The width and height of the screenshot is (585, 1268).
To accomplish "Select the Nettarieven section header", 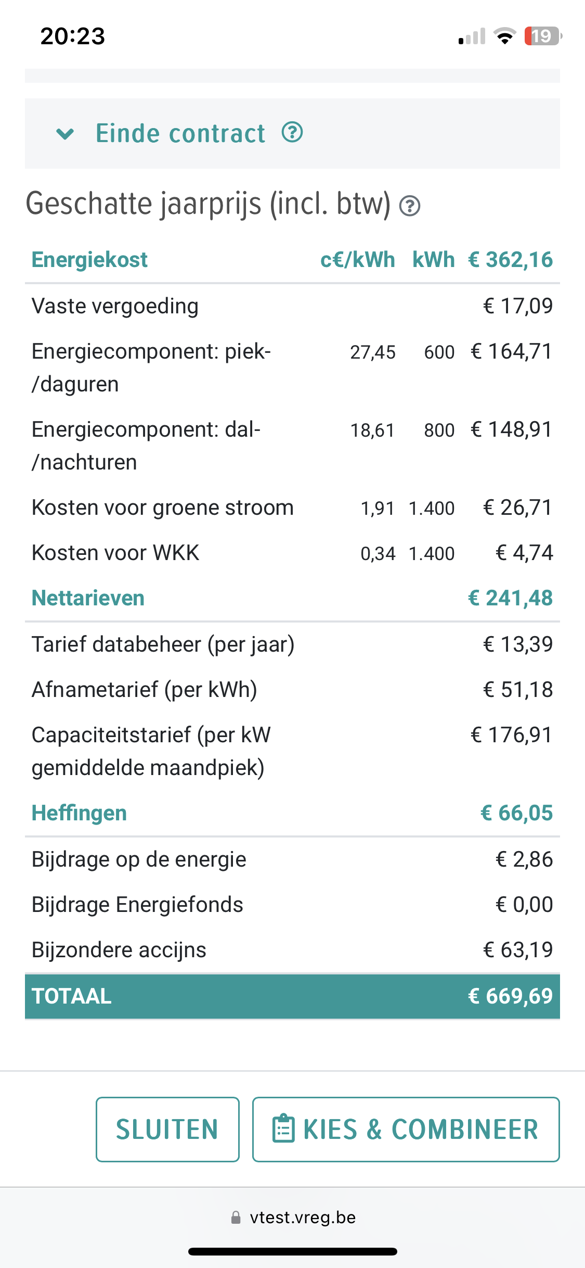I will (x=88, y=598).
